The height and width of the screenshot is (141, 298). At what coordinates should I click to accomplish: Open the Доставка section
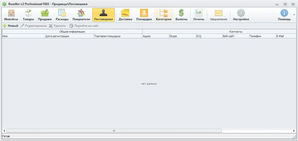coord(126,15)
